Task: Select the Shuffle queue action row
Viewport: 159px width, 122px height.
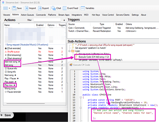Action: coord(34,52)
